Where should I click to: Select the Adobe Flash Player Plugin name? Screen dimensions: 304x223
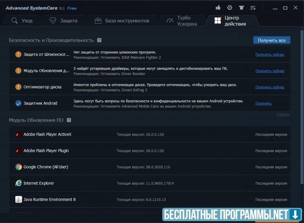point(46,151)
